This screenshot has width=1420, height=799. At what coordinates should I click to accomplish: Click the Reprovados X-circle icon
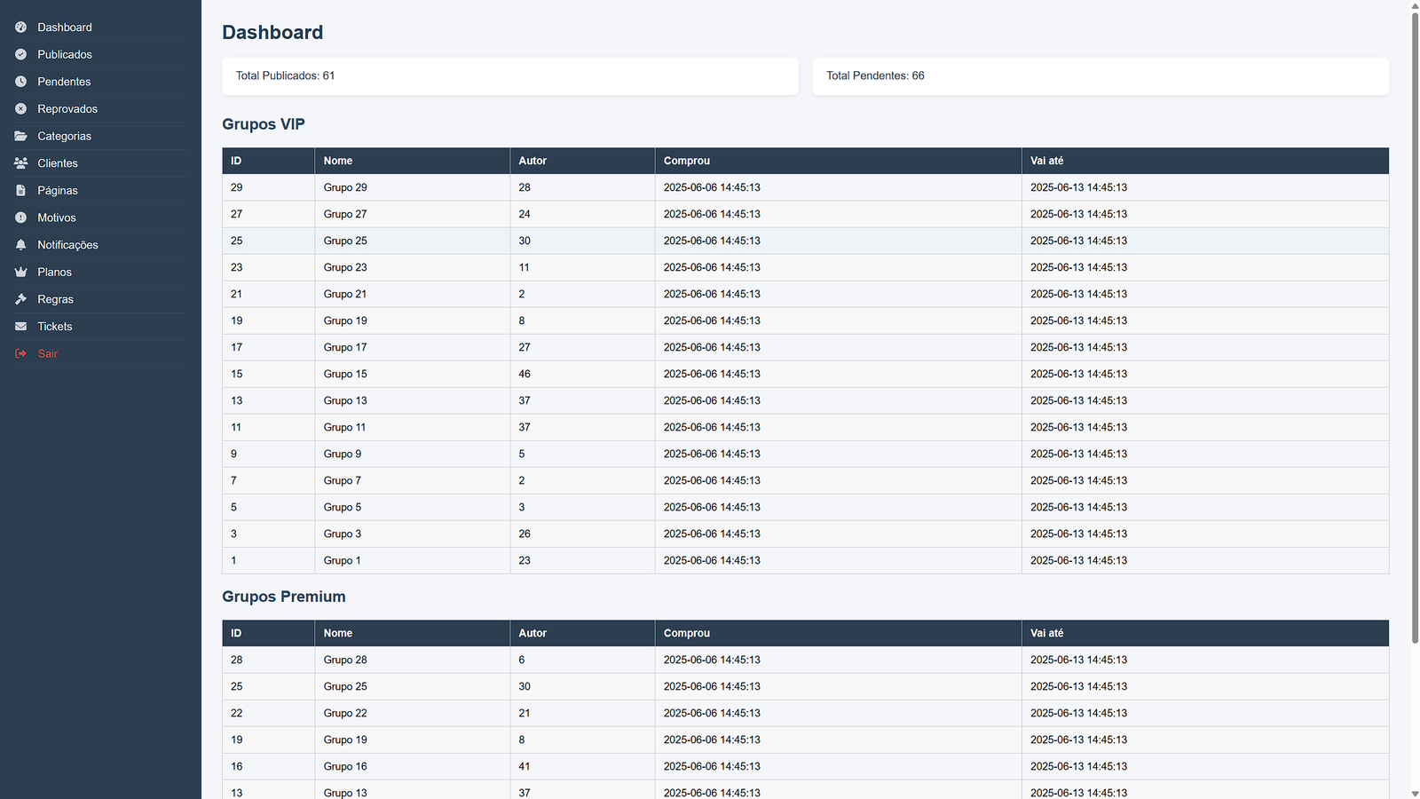(x=21, y=109)
